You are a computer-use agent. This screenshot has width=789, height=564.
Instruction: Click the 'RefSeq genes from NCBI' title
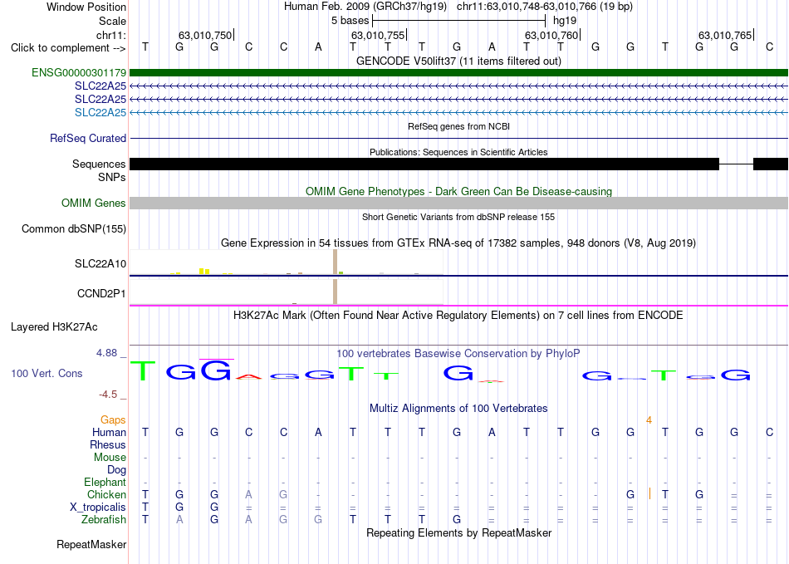click(x=458, y=126)
